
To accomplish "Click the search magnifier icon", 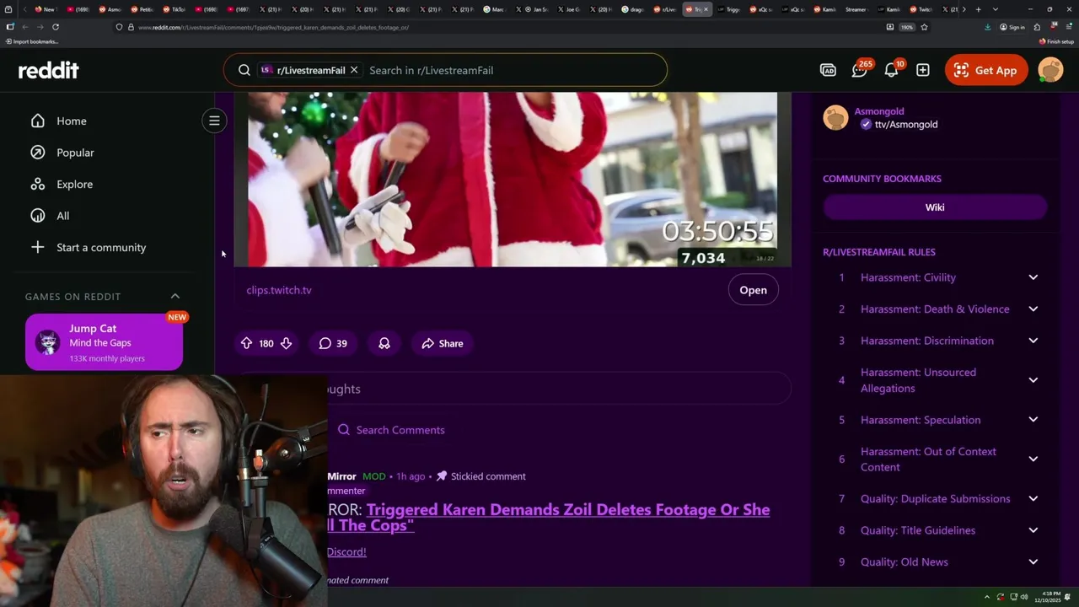I will [244, 70].
